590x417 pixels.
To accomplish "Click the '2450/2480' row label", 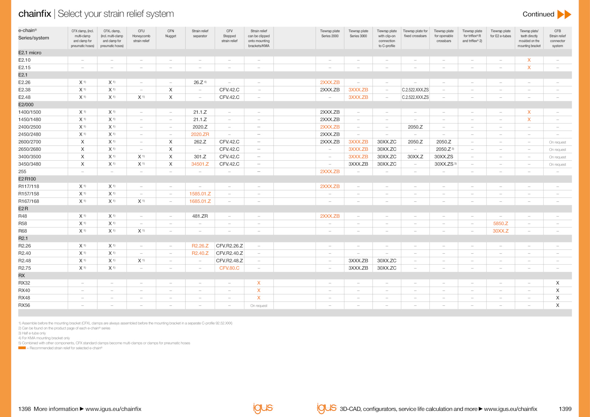I will coord(29,135).
